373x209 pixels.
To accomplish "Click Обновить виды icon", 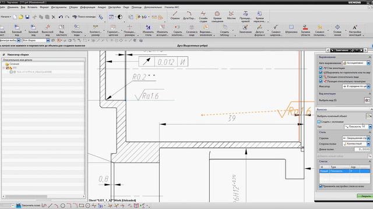I will point(76,30).
